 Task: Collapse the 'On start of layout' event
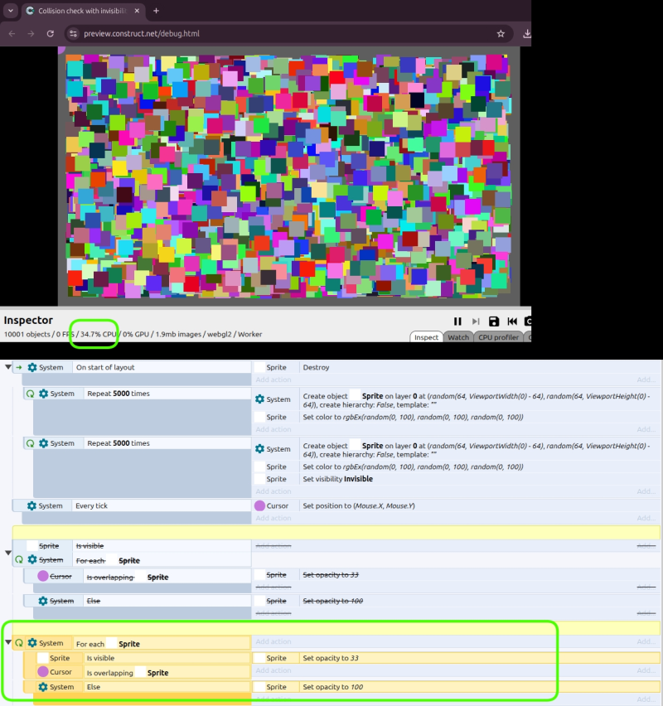[x=8, y=367]
